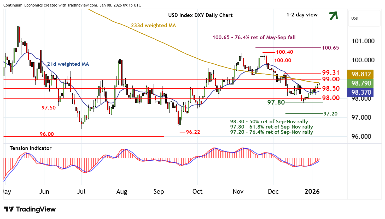Click the 233d weighted MA label
The height and width of the screenshot is (219, 385).
click(x=153, y=26)
